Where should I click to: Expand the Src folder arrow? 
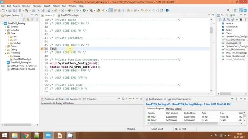click(x=9, y=40)
